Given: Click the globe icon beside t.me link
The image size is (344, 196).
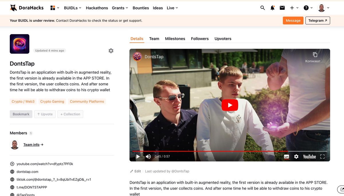Looking at the screenshot, I should [x=12, y=187].
